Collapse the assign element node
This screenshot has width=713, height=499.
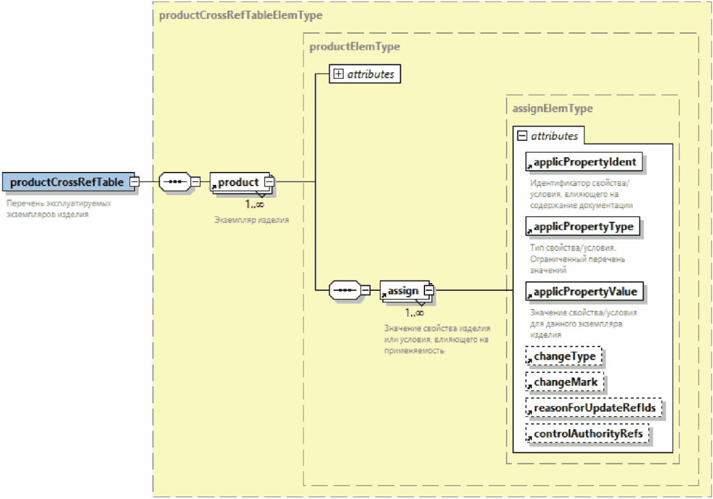point(428,291)
